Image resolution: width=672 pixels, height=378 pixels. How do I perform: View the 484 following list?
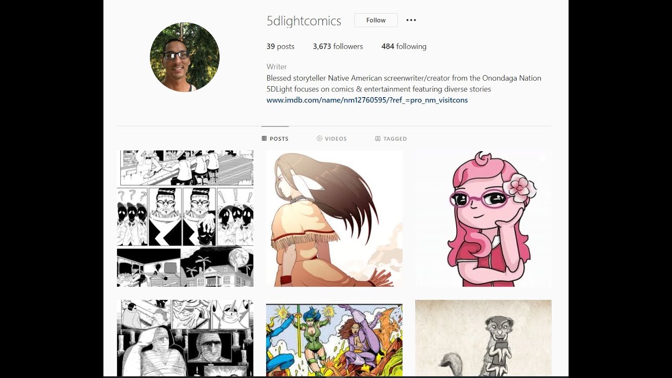tap(404, 46)
